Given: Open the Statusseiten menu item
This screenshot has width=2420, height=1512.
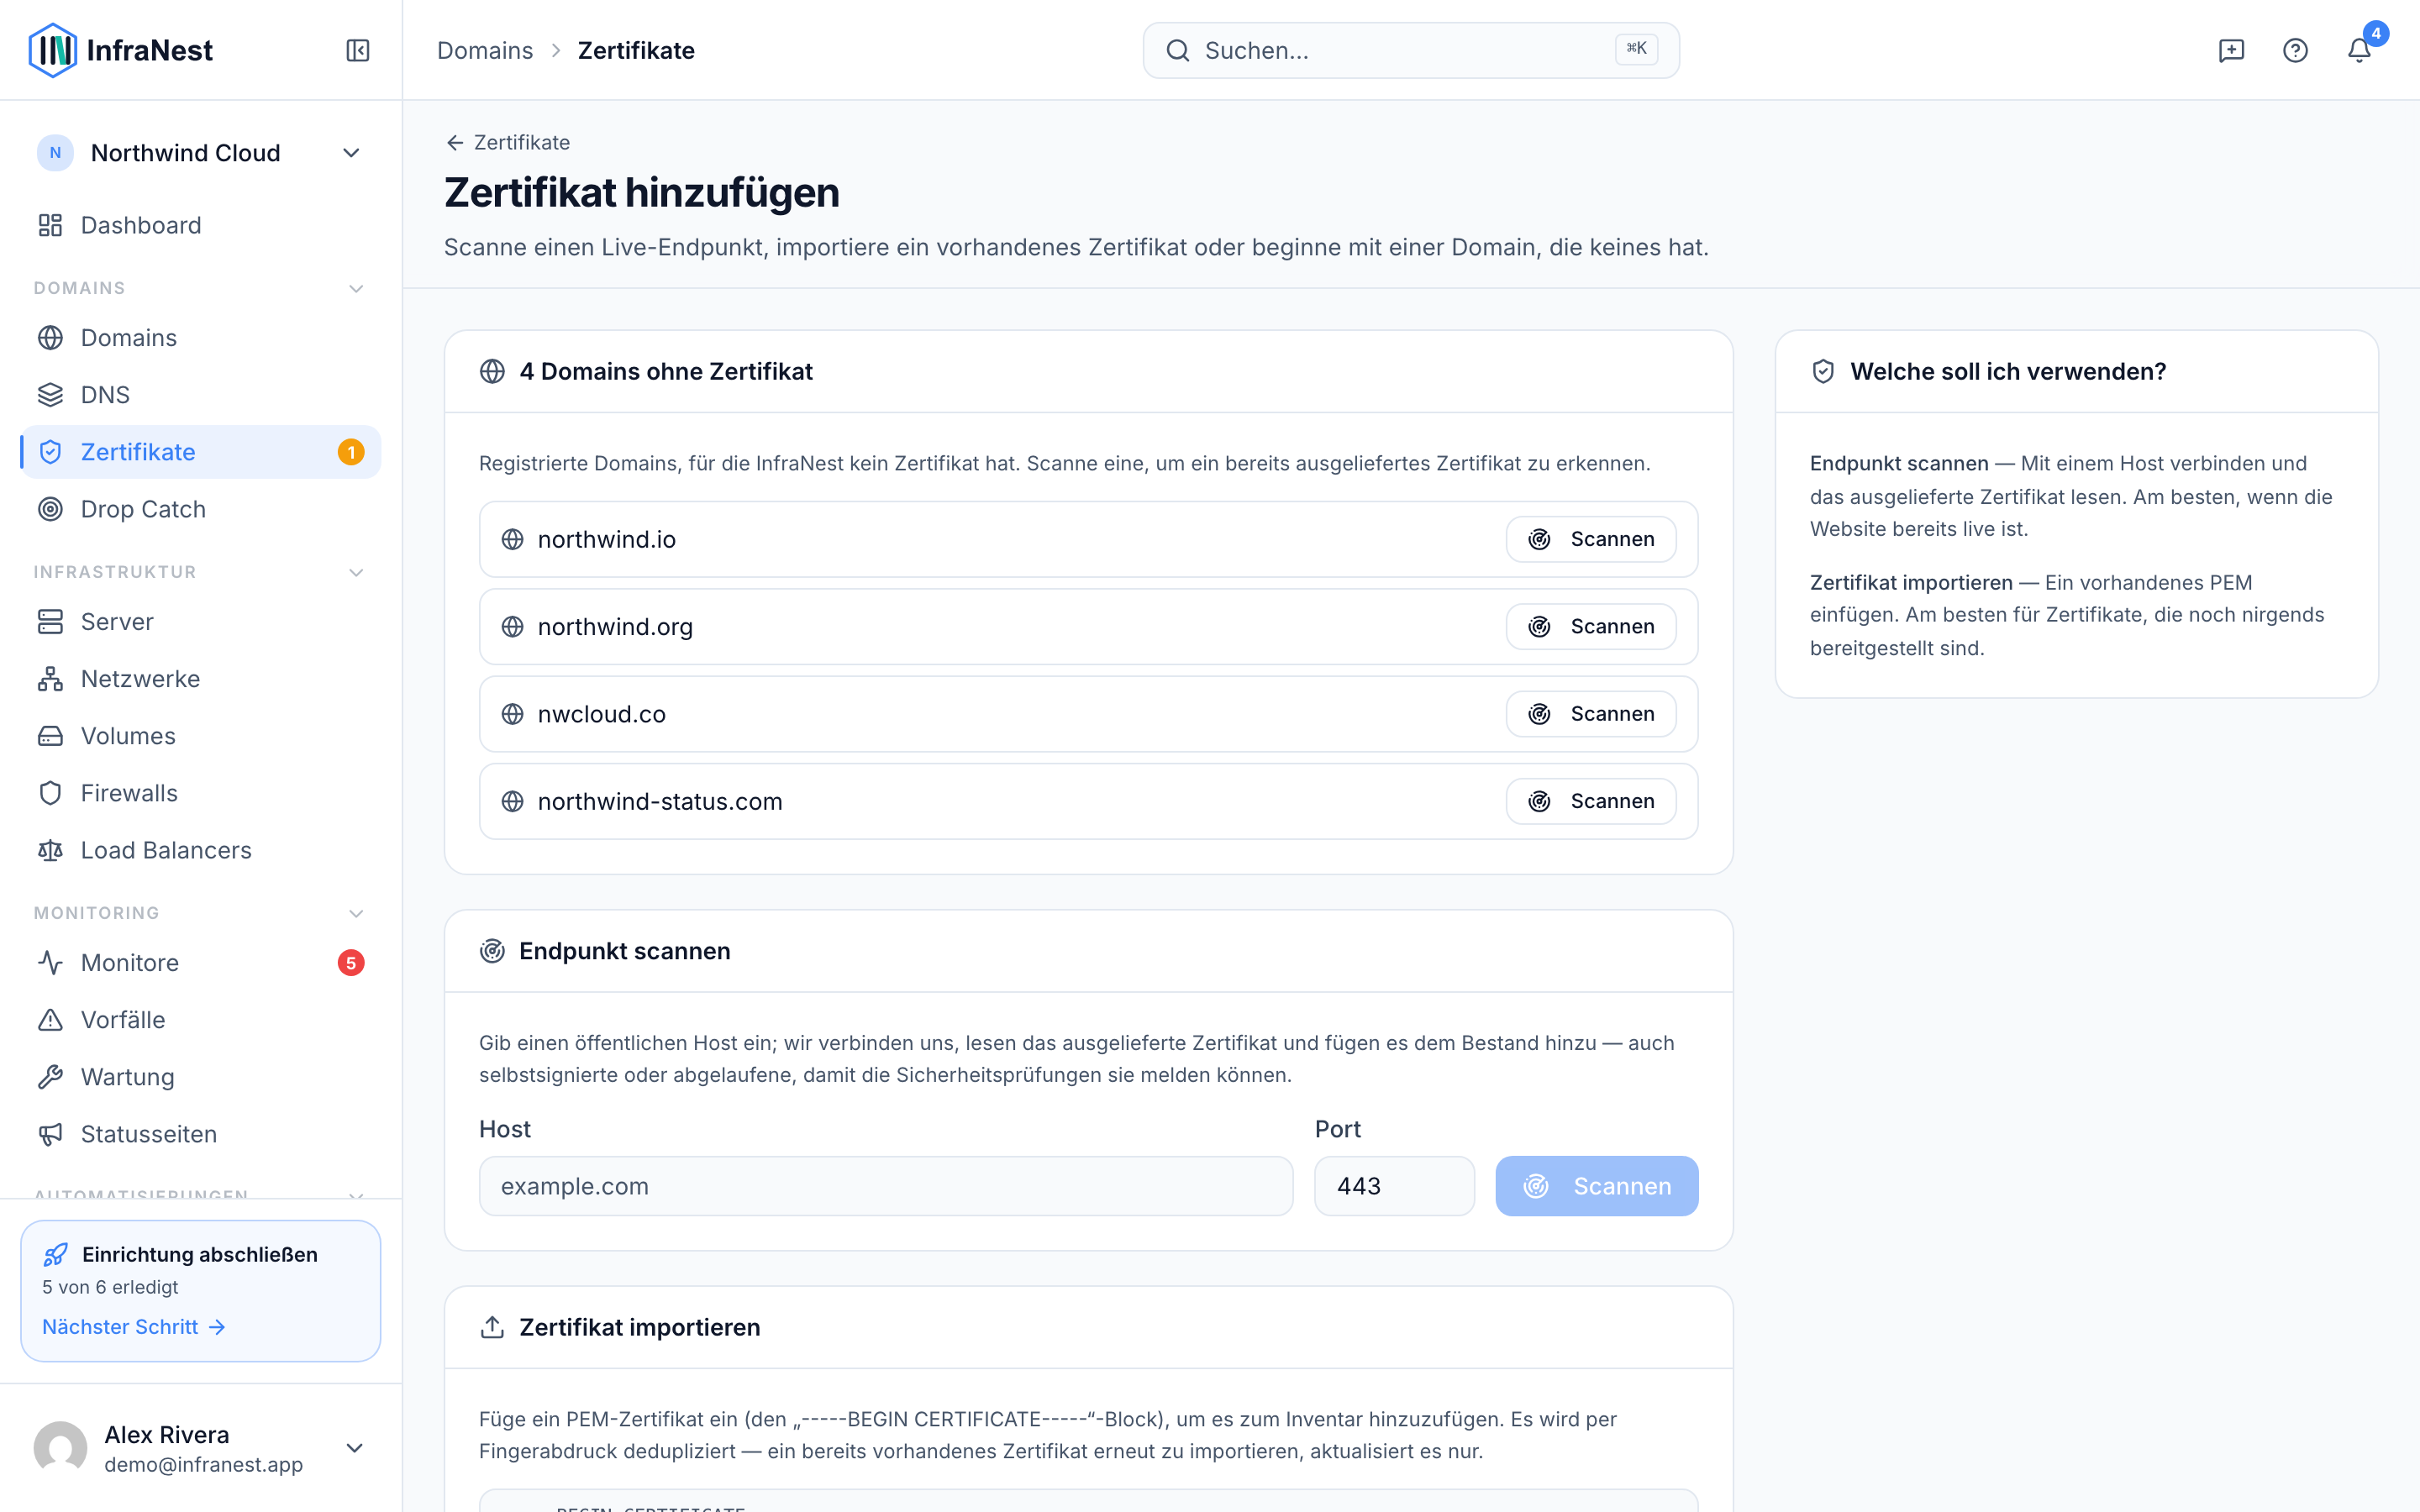Looking at the screenshot, I should point(200,1134).
